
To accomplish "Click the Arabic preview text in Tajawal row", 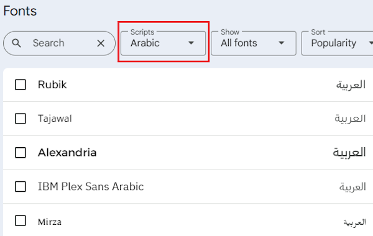I will point(350,119).
